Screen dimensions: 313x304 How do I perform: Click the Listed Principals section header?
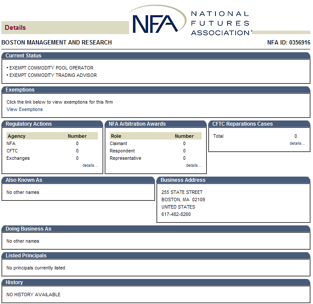coord(26,256)
